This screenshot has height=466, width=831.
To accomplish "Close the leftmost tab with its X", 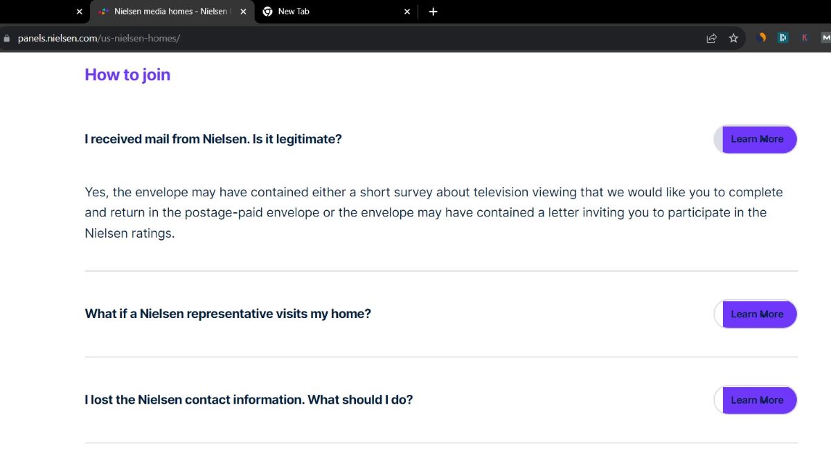I will (79, 12).
